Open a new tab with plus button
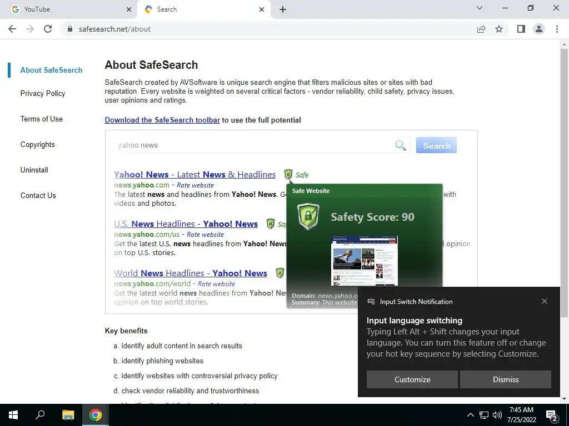569x426 pixels. [x=283, y=9]
